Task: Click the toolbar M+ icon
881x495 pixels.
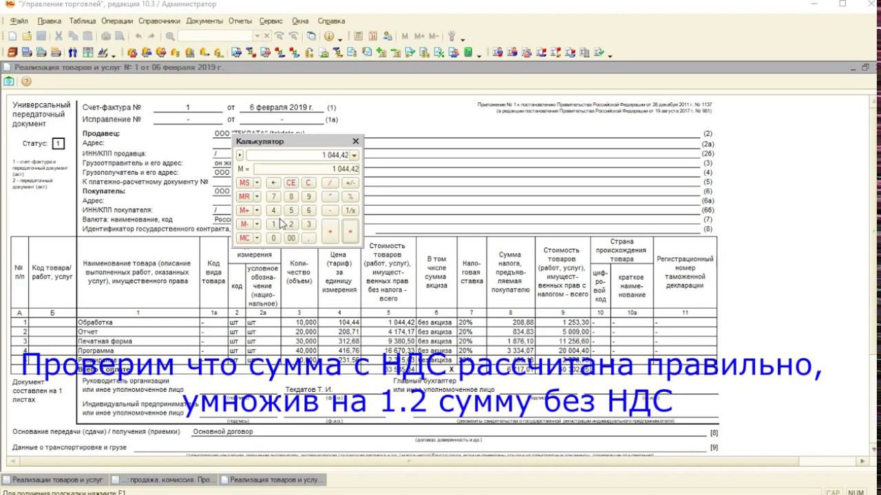Action: point(419,36)
